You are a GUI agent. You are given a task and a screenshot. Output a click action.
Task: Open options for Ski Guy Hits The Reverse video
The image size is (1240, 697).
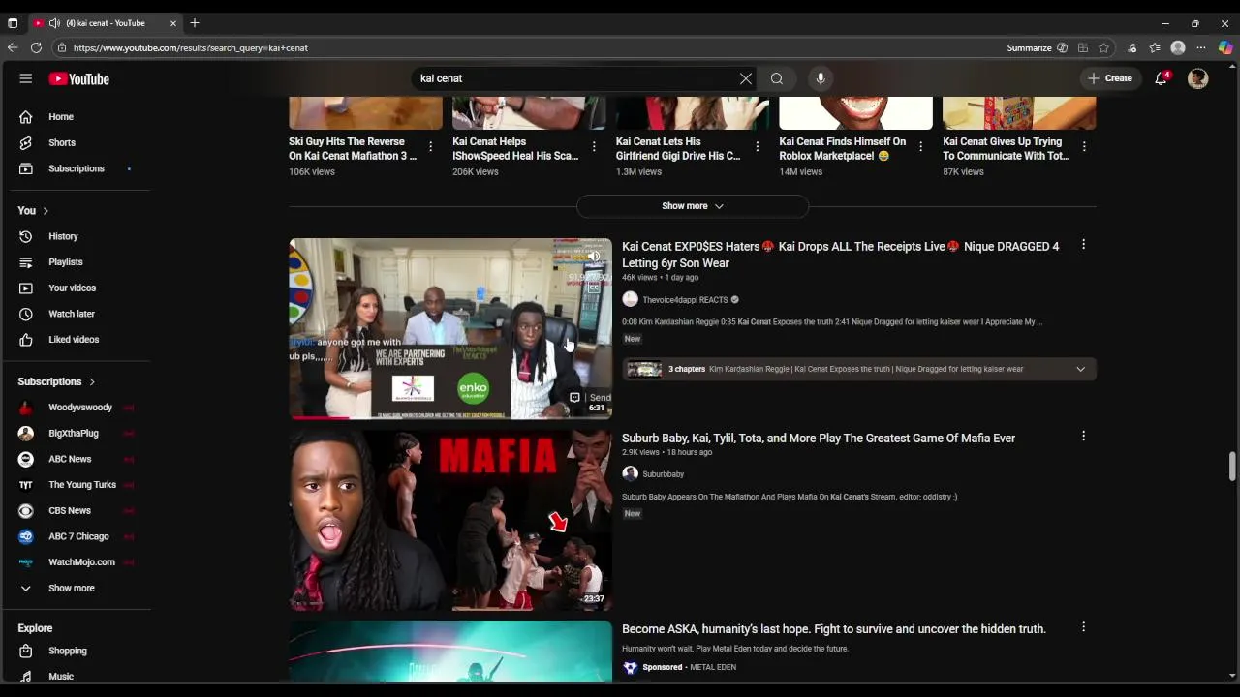click(430, 147)
